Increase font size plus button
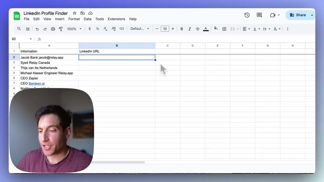 tap(173, 29)
